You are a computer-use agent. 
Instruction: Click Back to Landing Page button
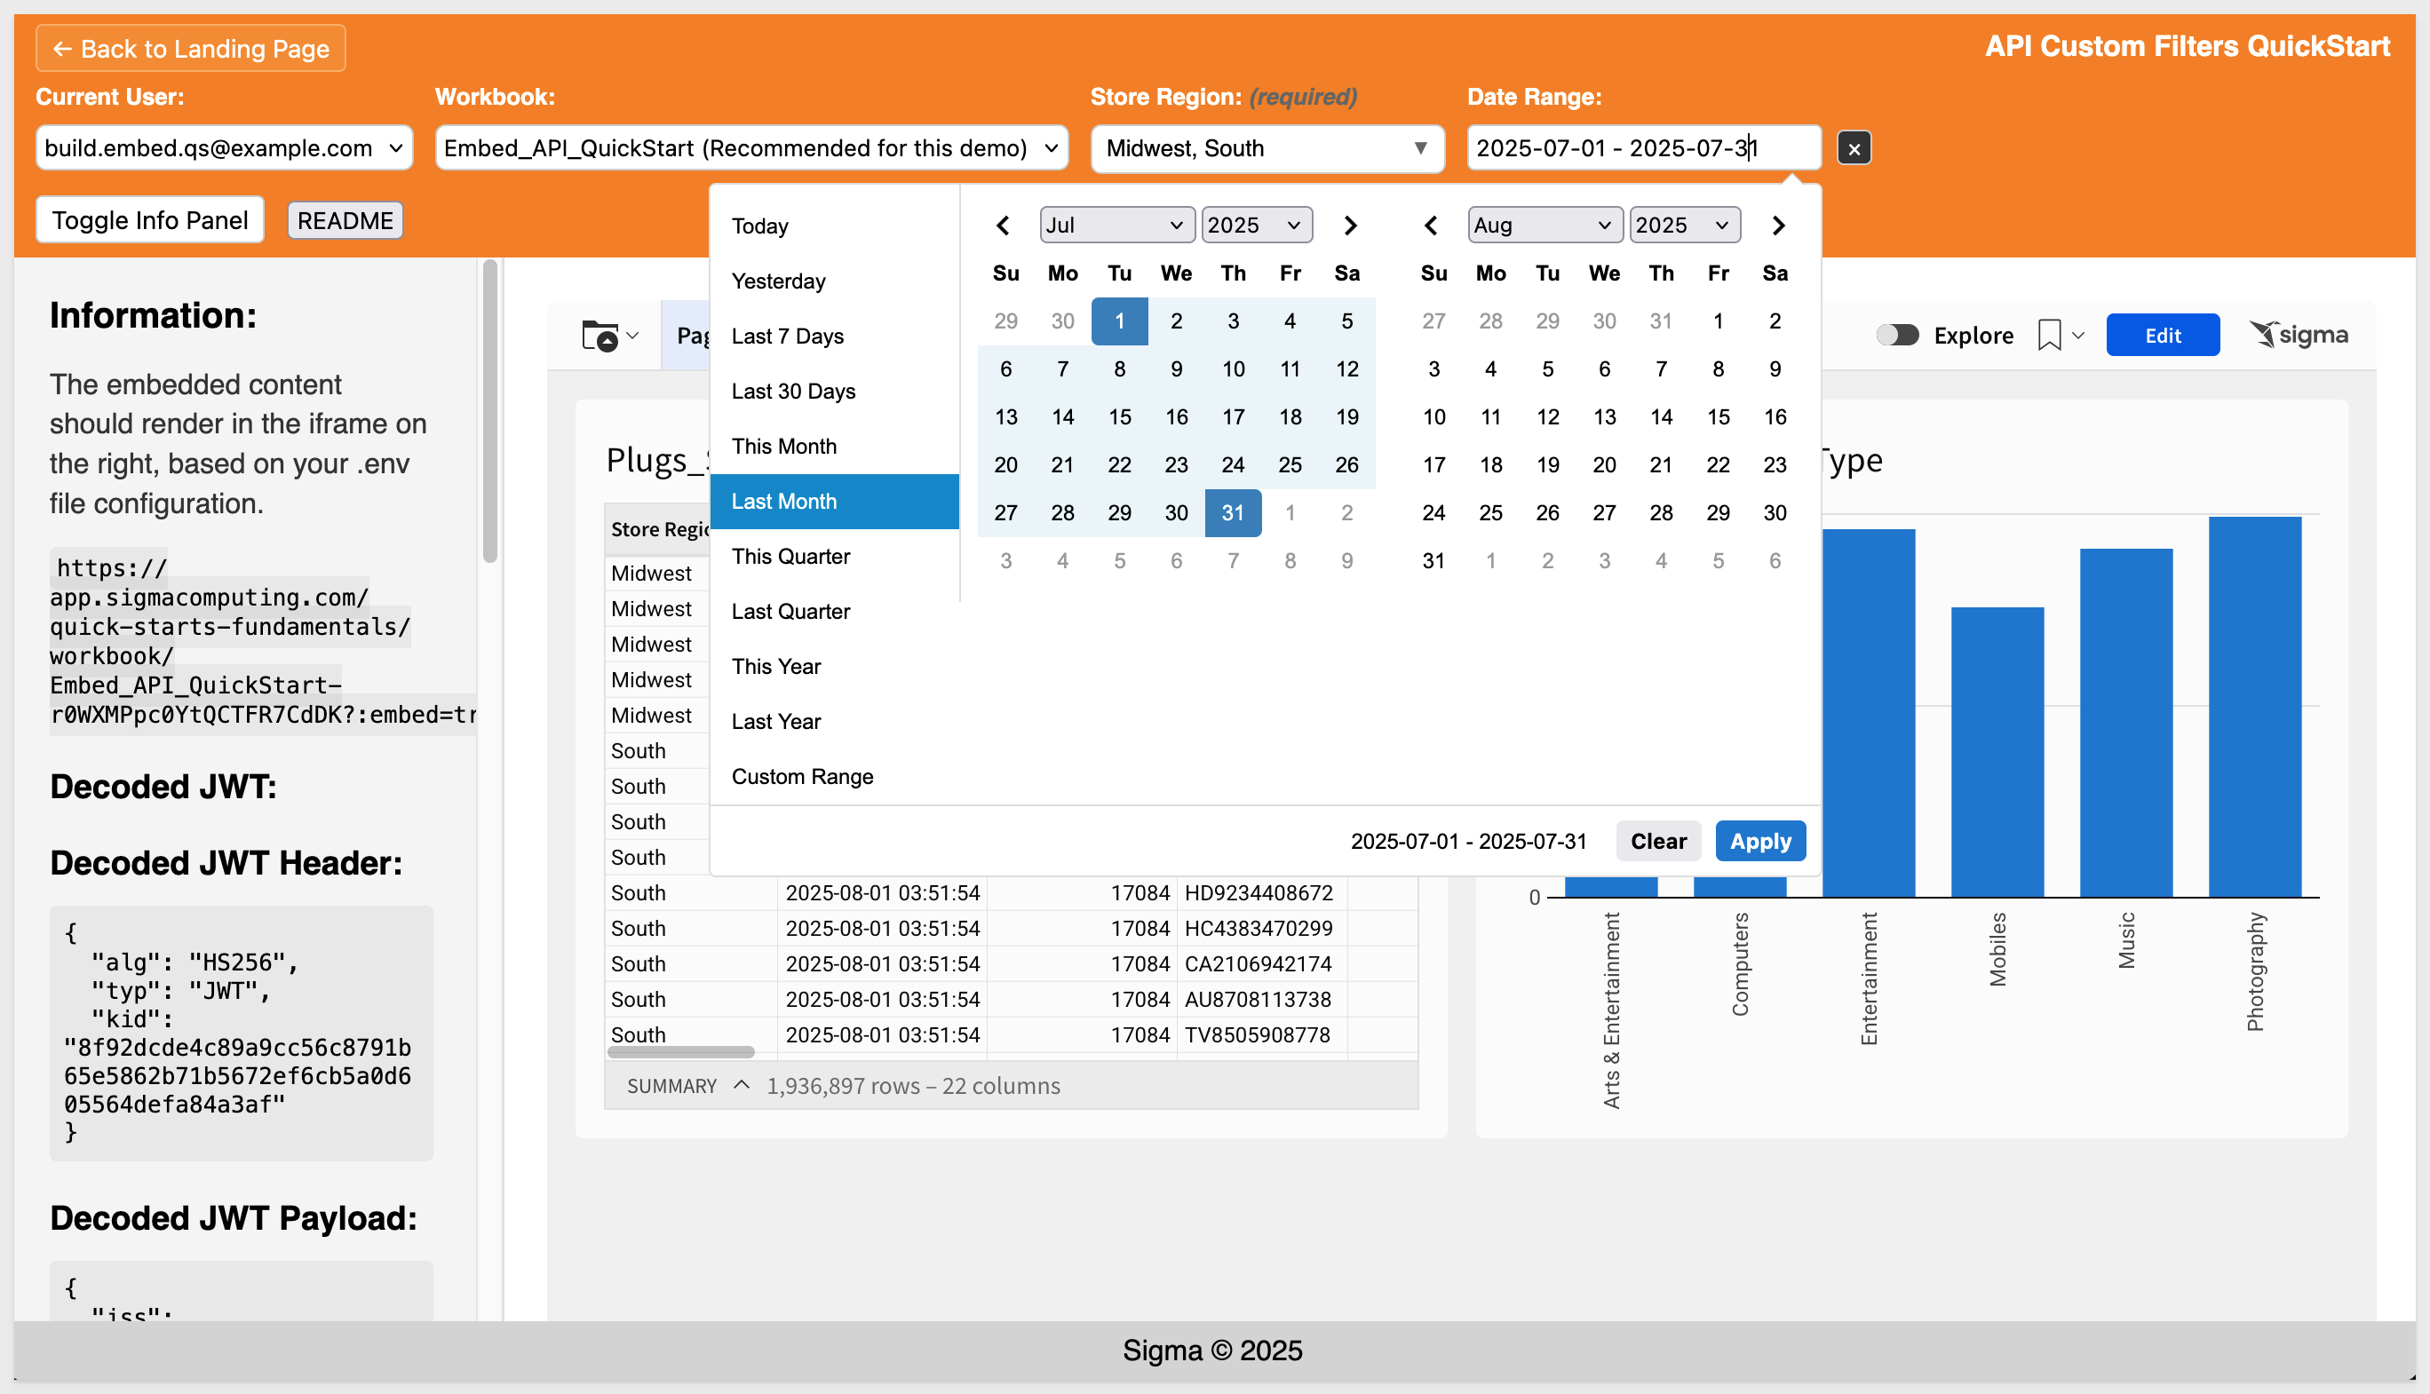(x=191, y=48)
